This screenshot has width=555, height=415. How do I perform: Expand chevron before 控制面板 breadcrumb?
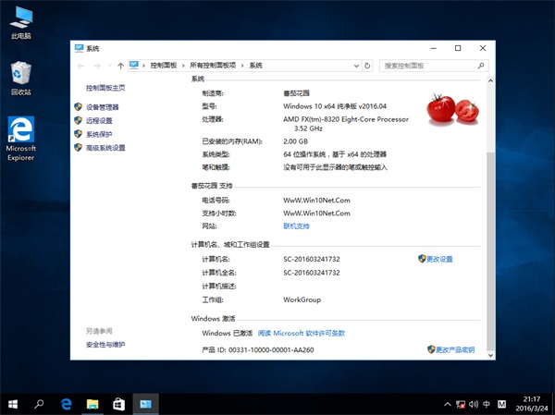click(143, 66)
